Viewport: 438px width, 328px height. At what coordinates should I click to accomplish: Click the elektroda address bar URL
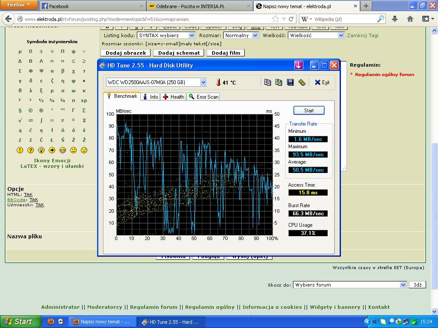coord(107,19)
